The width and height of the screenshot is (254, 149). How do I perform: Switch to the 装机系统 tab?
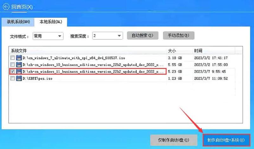18,22
